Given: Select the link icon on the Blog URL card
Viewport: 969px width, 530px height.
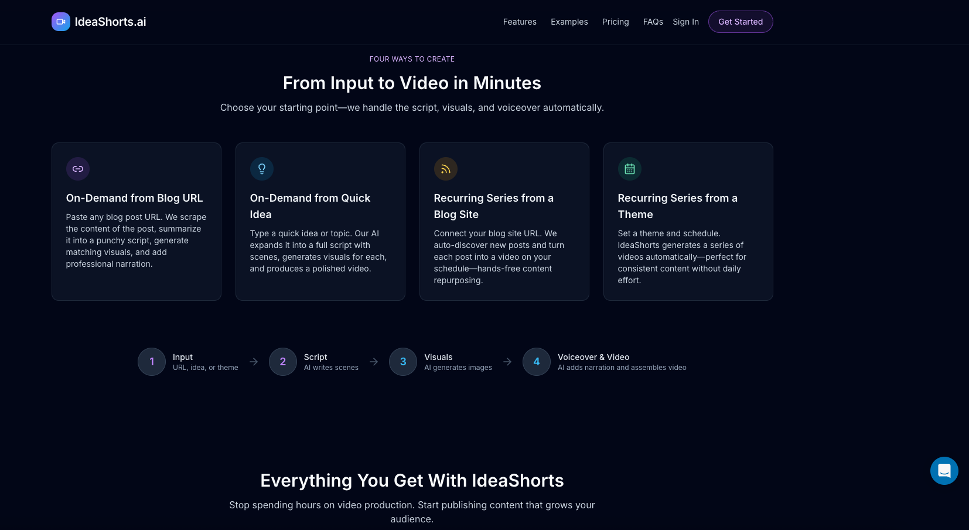Looking at the screenshot, I should [78, 169].
